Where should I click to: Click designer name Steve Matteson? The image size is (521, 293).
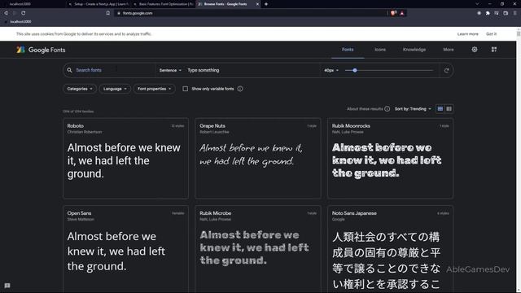pos(81,219)
